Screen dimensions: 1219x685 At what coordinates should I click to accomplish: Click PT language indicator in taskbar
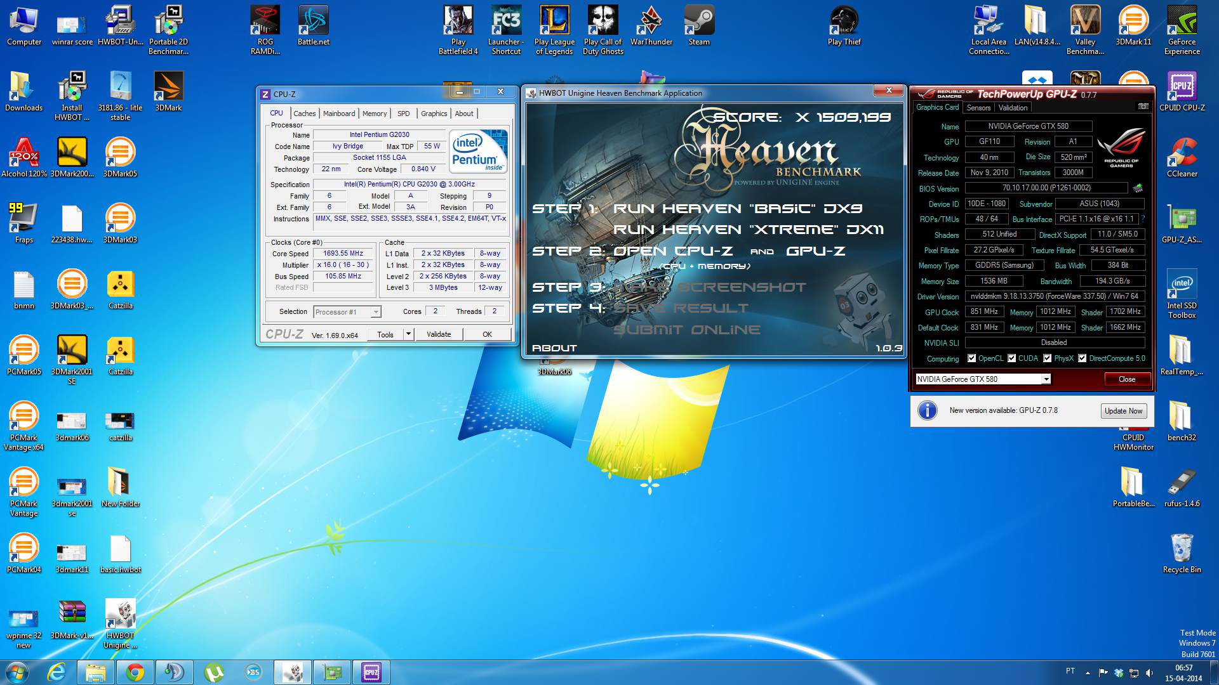click(1070, 671)
